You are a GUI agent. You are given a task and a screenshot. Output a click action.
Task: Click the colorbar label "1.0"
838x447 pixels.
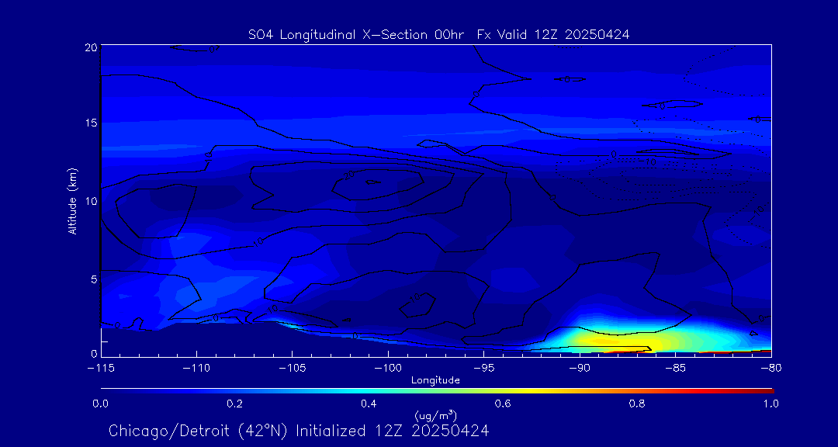pos(770,404)
